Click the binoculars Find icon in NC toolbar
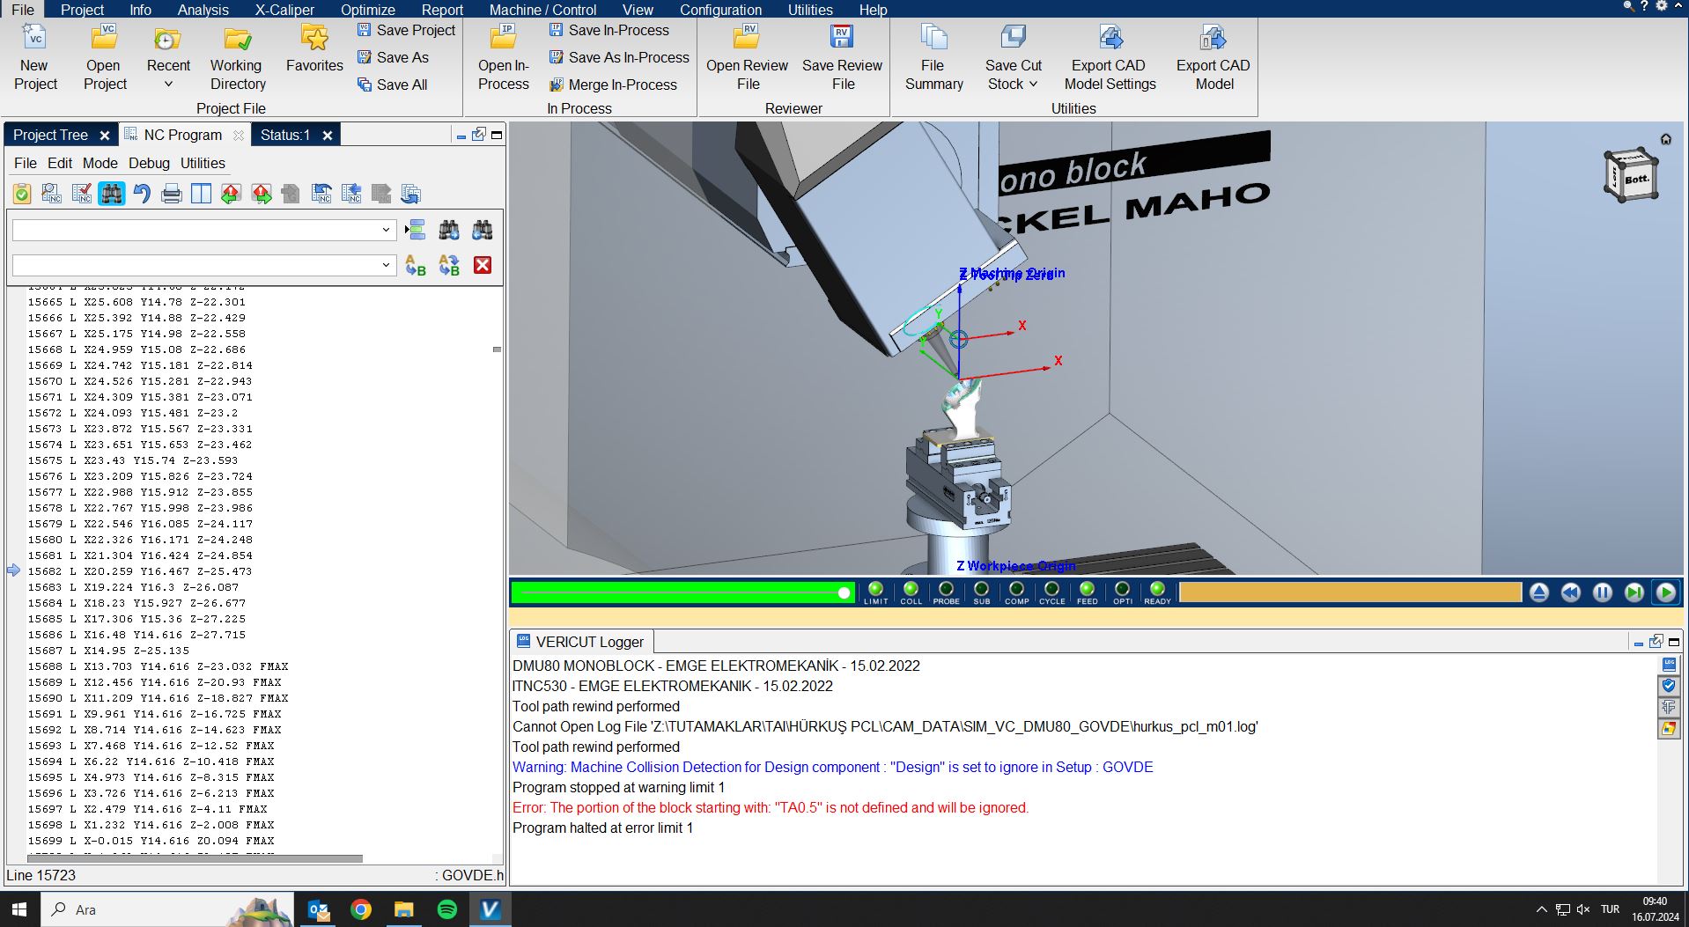This screenshot has width=1689, height=927. pyautogui.click(x=112, y=194)
